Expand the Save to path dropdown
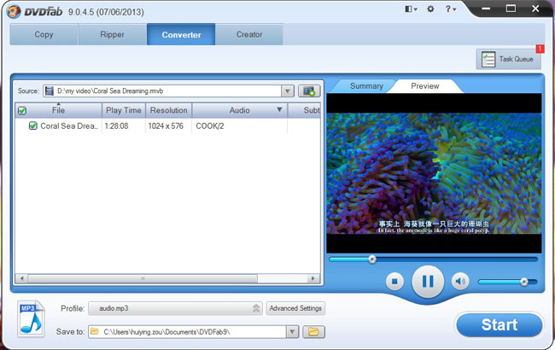 coord(292,331)
